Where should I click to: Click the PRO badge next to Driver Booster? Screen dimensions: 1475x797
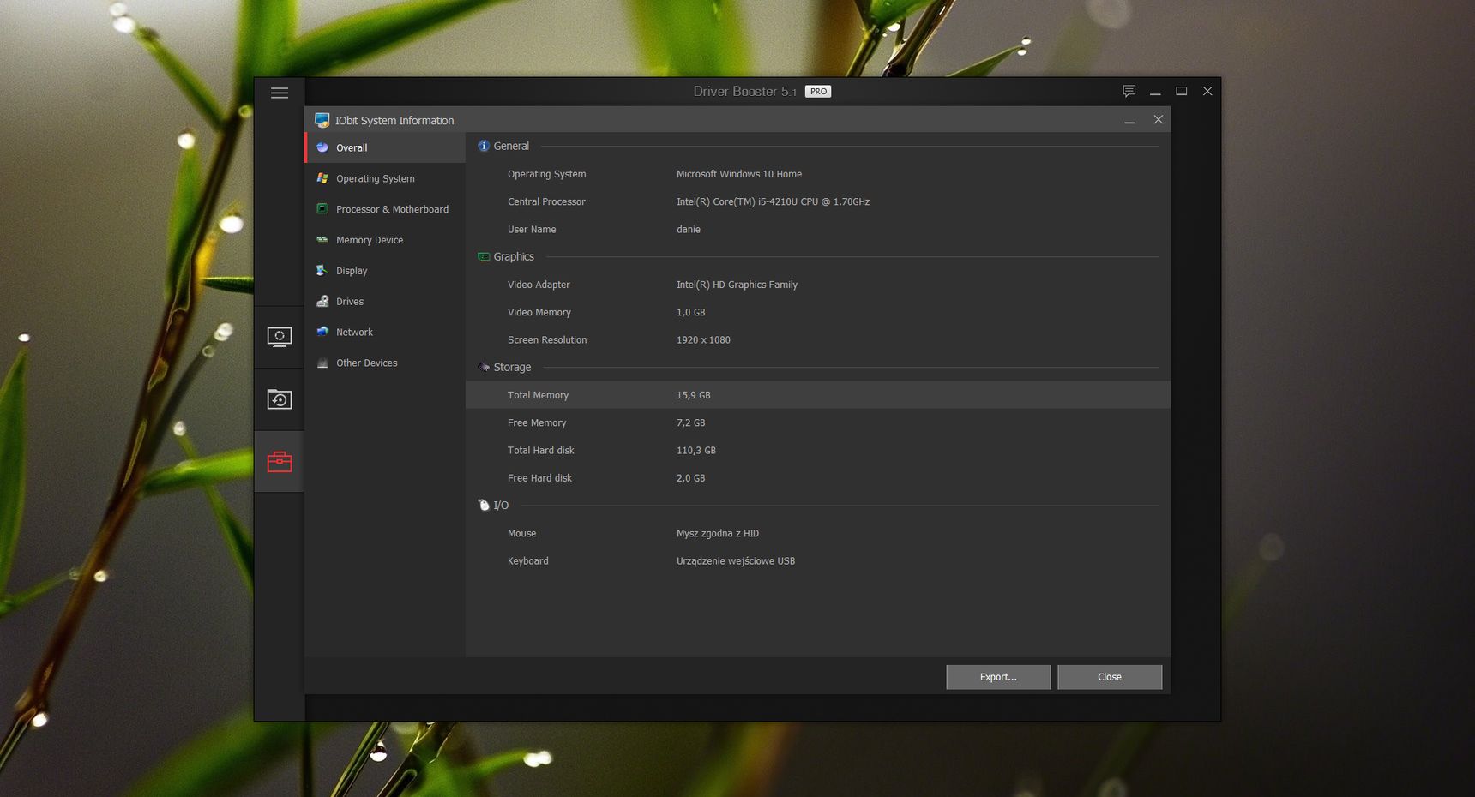point(818,91)
